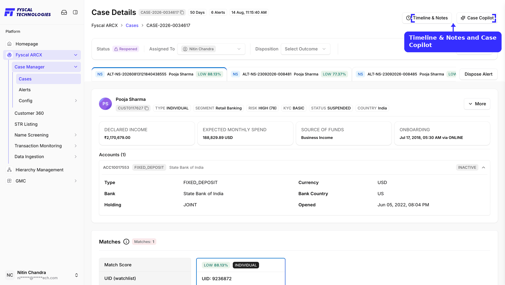Click the Fyscal Technologies logo
The width and height of the screenshot is (505, 285).
point(28,12)
